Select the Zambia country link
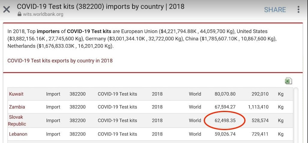The height and width of the screenshot is (143, 308). click(17, 107)
